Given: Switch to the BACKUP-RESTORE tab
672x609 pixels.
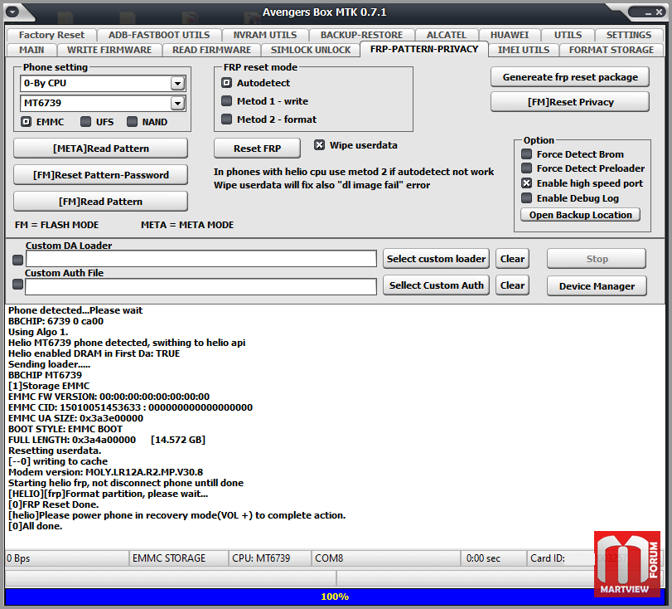Looking at the screenshot, I should pyautogui.click(x=361, y=35).
